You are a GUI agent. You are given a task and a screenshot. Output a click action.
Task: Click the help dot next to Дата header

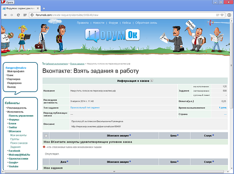coord(68,161)
